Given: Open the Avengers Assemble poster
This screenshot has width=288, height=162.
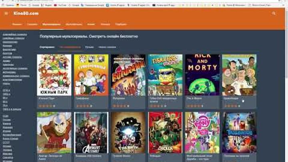Looking at the screenshot, I should [x=91, y=132].
